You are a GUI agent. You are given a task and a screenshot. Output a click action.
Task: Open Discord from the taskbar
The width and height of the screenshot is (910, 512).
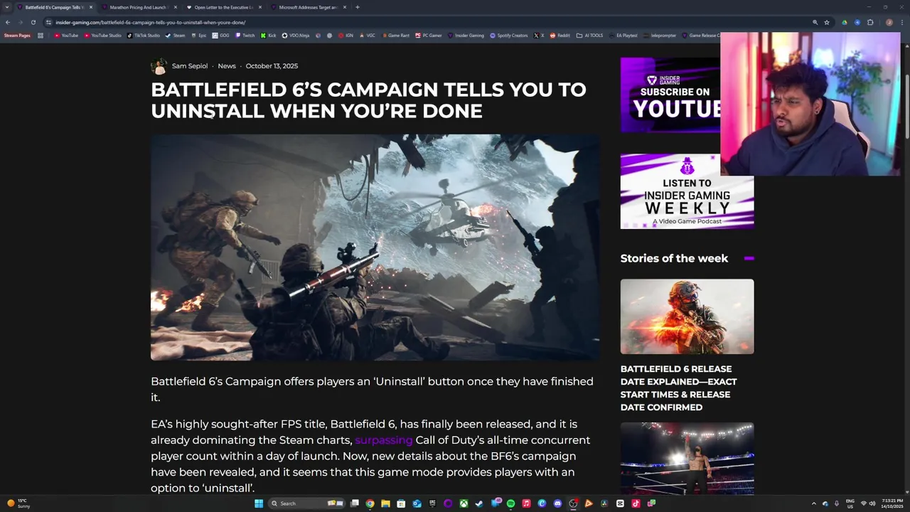point(557,503)
